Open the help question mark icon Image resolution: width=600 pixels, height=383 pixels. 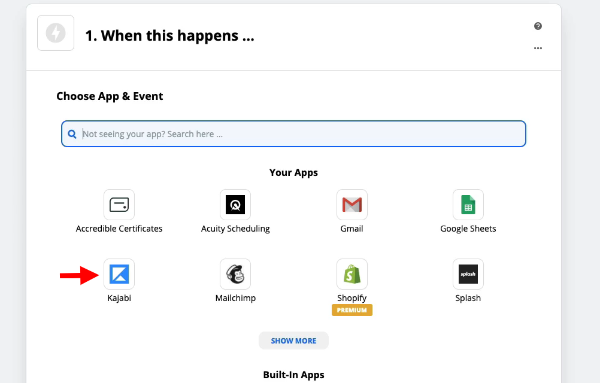tap(538, 26)
